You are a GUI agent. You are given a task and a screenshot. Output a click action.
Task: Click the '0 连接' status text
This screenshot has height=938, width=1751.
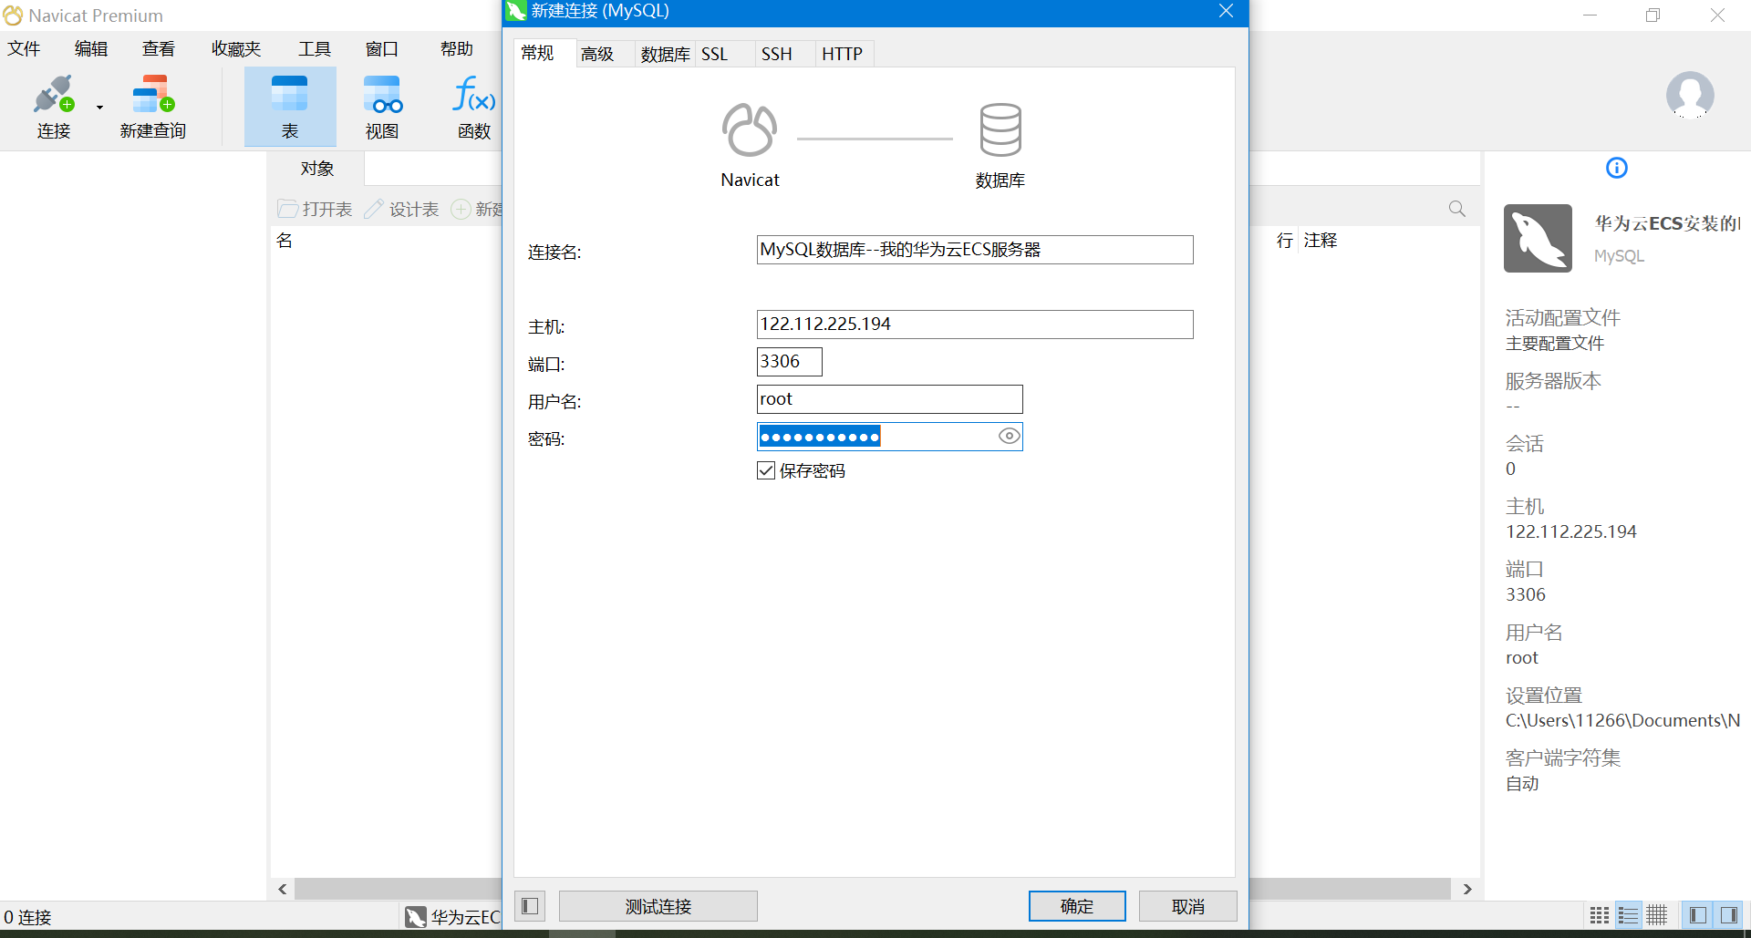[27, 917]
